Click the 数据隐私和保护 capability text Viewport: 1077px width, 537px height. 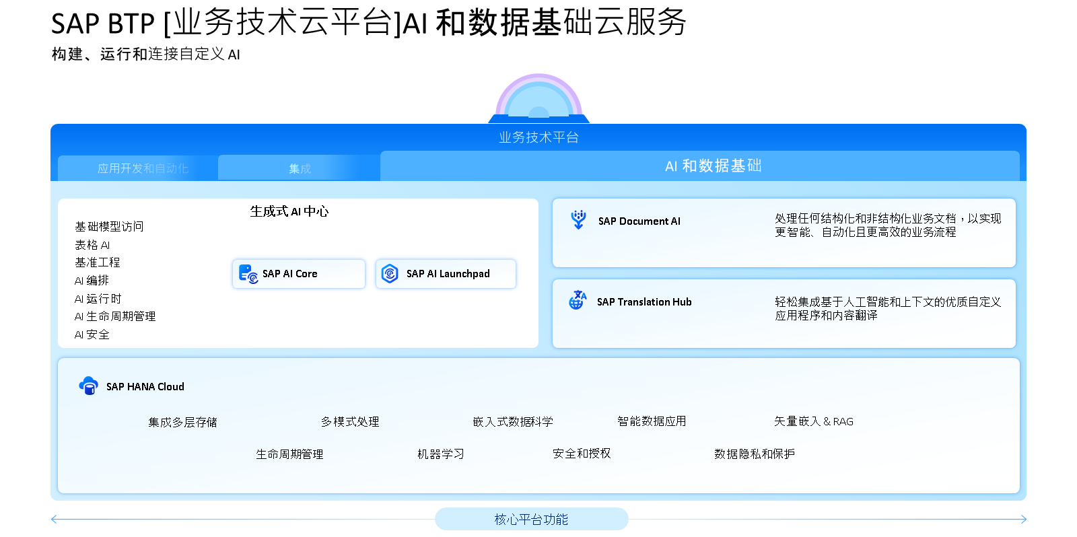pyautogui.click(x=755, y=454)
